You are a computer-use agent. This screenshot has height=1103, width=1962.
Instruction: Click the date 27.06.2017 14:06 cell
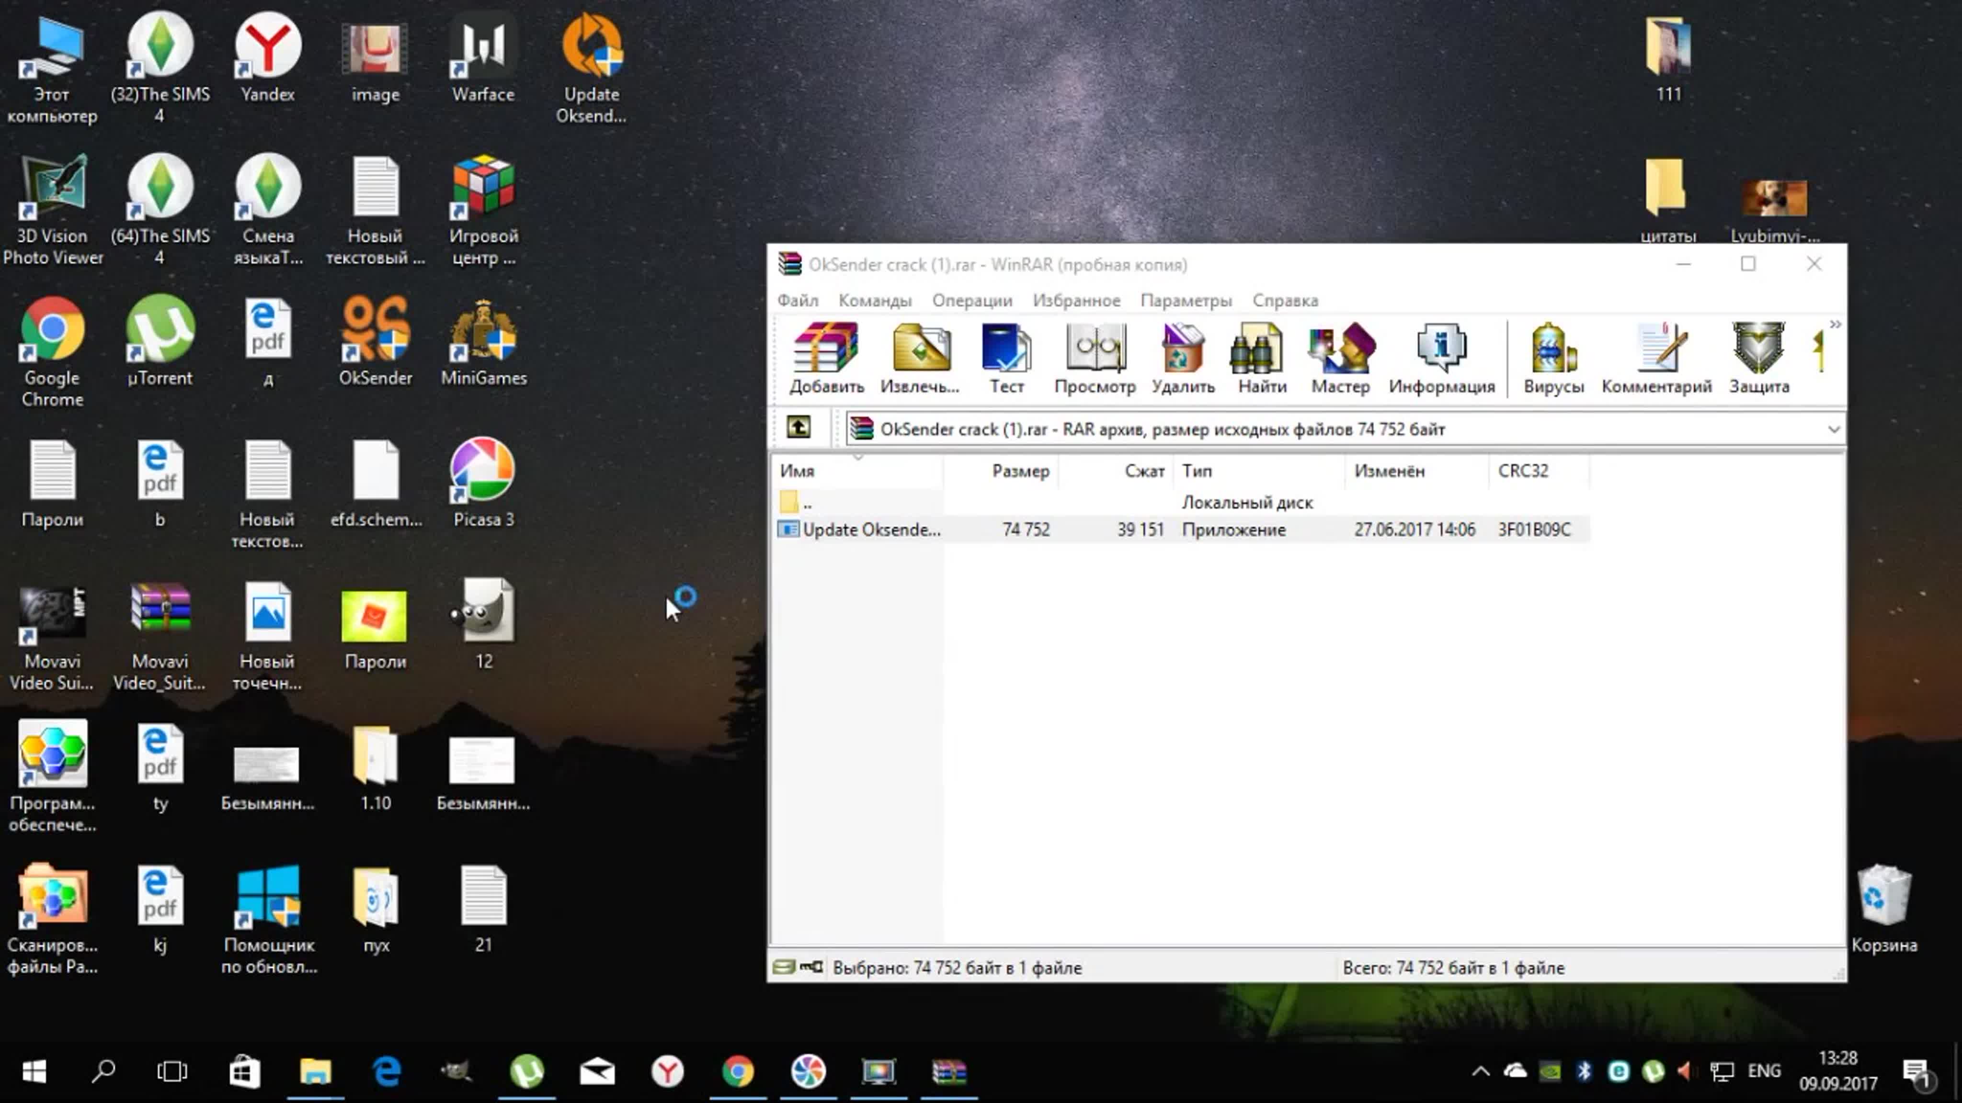click(x=1414, y=529)
